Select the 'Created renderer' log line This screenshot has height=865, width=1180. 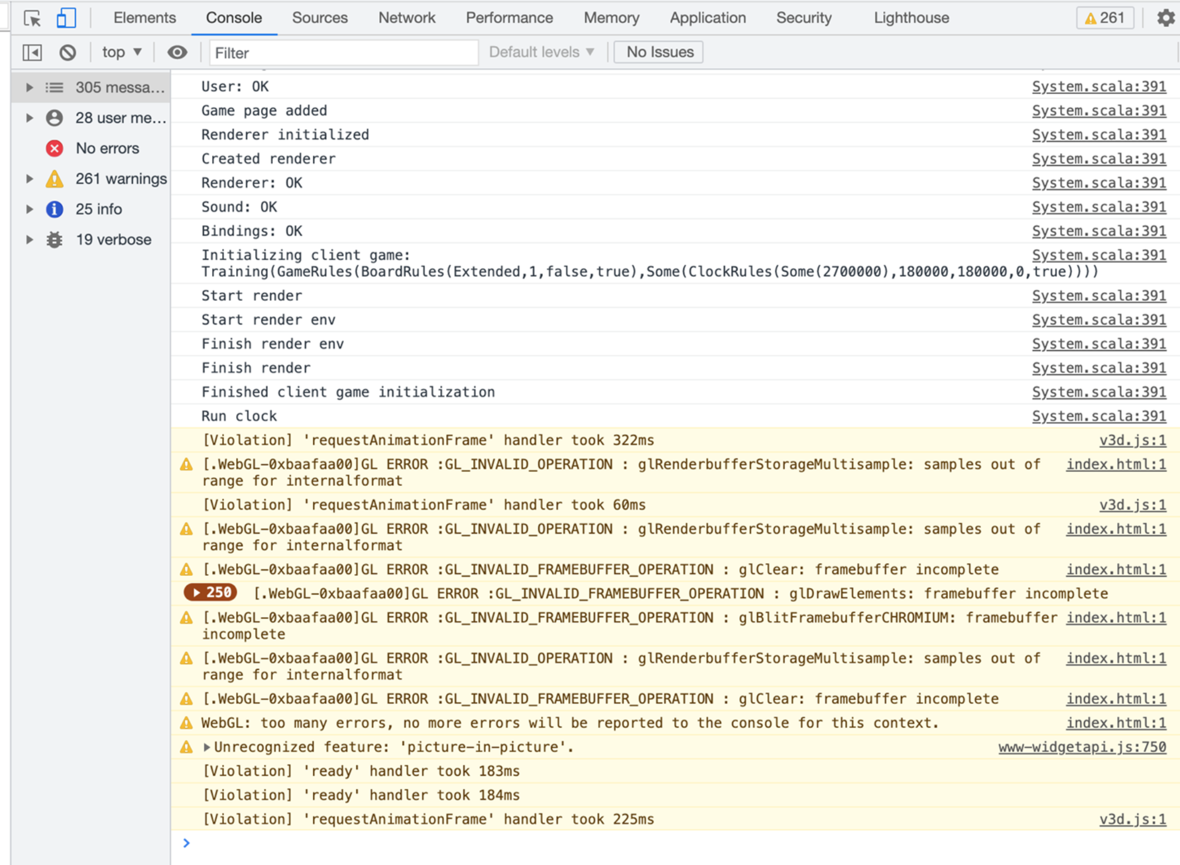tap(269, 159)
